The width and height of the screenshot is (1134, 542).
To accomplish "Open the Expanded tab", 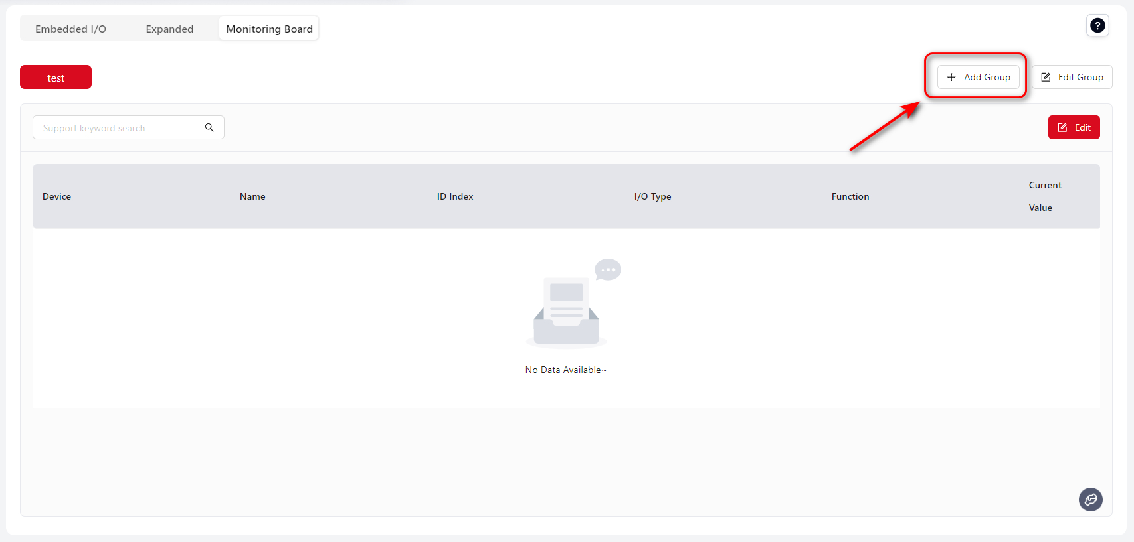I will (x=169, y=29).
